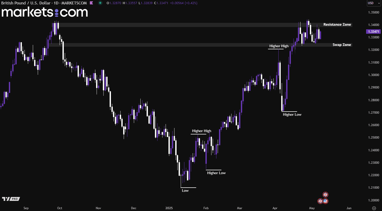The image size is (382, 211).
Task: Select the Low label under January bottom
Action: click(x=185, y=190)
